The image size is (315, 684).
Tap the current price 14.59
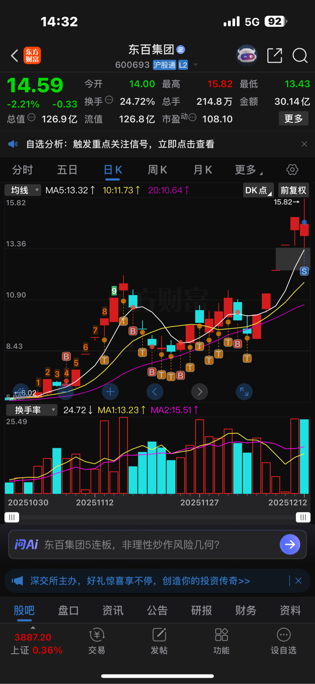(x=35, y=85)
